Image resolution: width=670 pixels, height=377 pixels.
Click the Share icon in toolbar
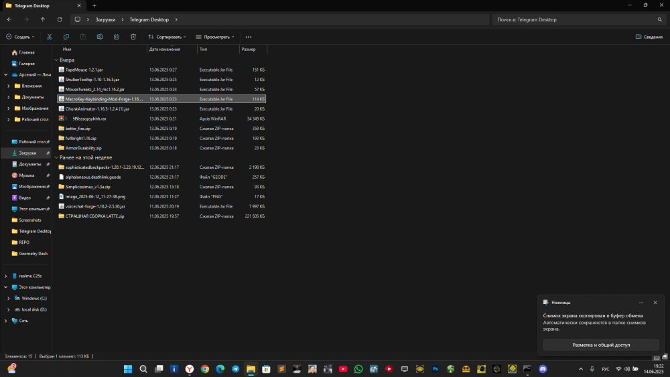click(116, 37)
